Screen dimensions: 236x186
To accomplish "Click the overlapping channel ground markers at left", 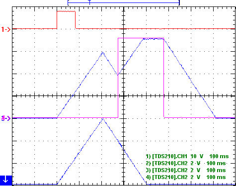I will (x=6, y=118).
